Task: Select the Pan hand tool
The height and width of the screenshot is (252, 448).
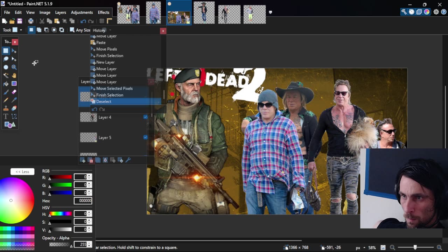Action: pyautogui.click(x=14, y=75)
